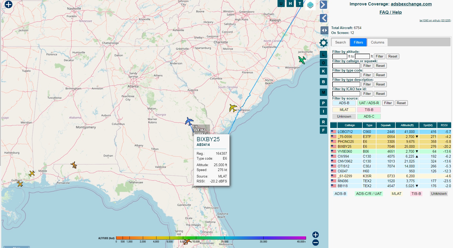The width and height of the screenshot is (453, 248).
Task: Toggle the O map option button
Action: point(323,63)
